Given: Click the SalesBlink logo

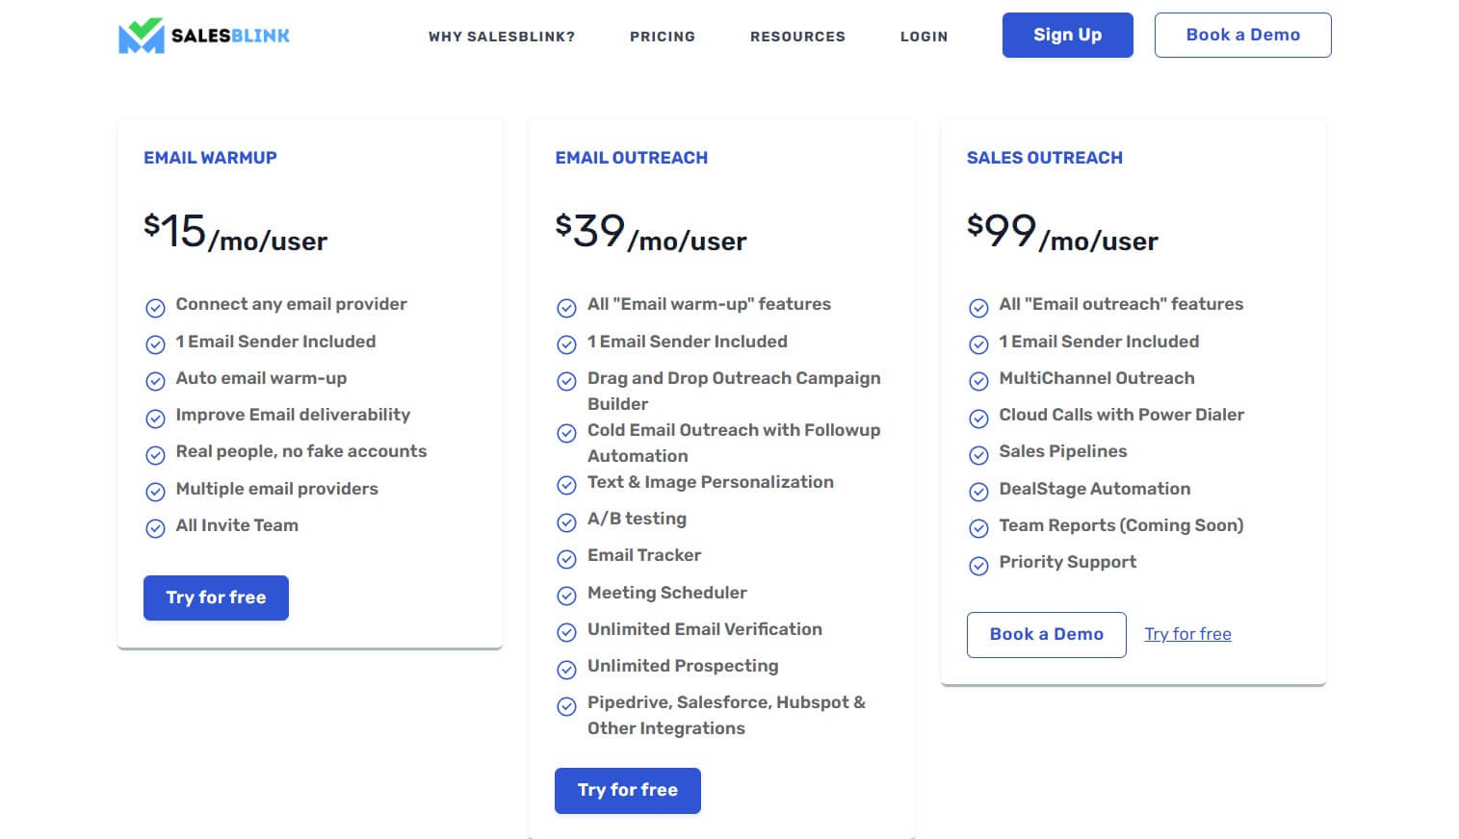Looking at the screenshot, I should (203, 35).
